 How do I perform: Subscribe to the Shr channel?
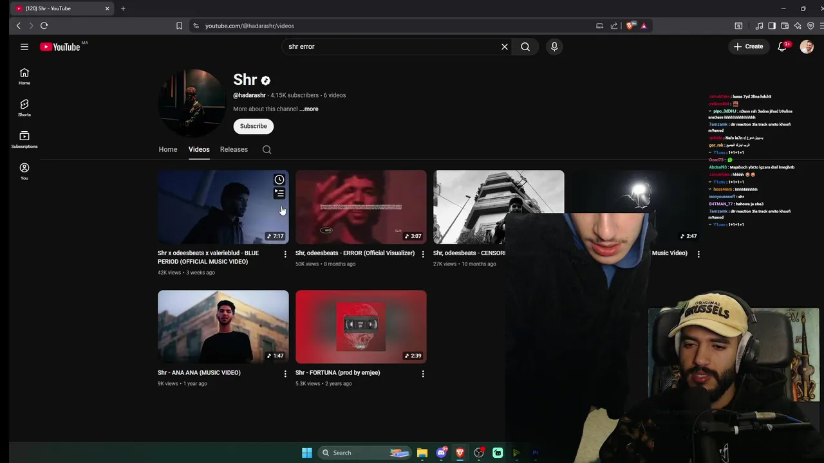coord(254,126)
